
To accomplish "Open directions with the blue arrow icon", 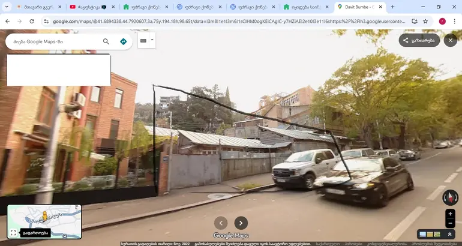I will pyautogui.click(x=123, y=41).
